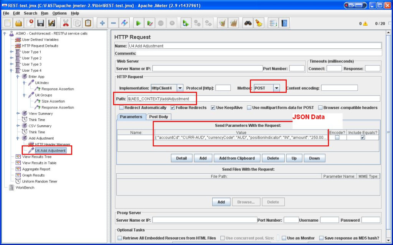
Task: Enable Browser-compatible headers checkbox
Action: (x=320, y=108)
